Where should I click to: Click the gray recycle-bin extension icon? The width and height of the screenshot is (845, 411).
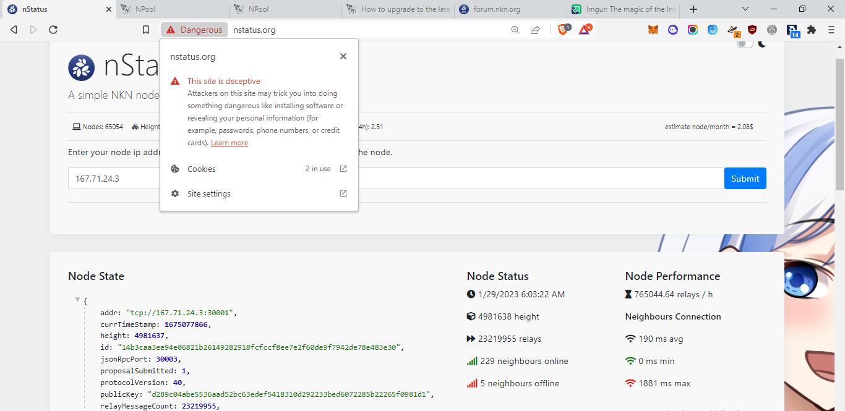pyautogui.click(x=772, y=30)
